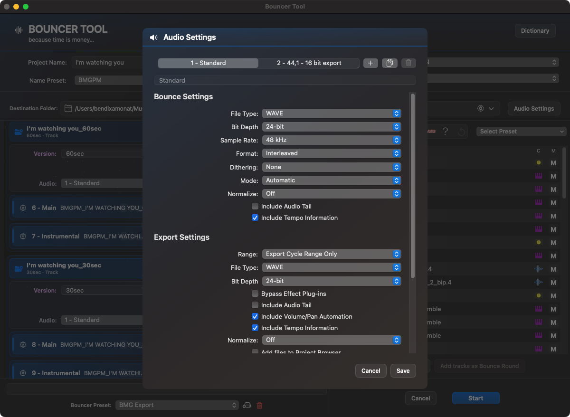The height and width of the screenshot is (417, 570).
Task: Click Cancel next to Start button
Action: point(420,398)
